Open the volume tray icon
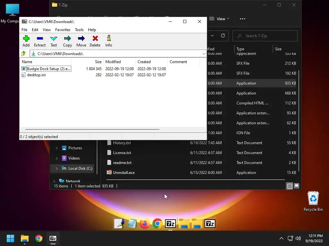329x246 pixels. click(298, 238)
